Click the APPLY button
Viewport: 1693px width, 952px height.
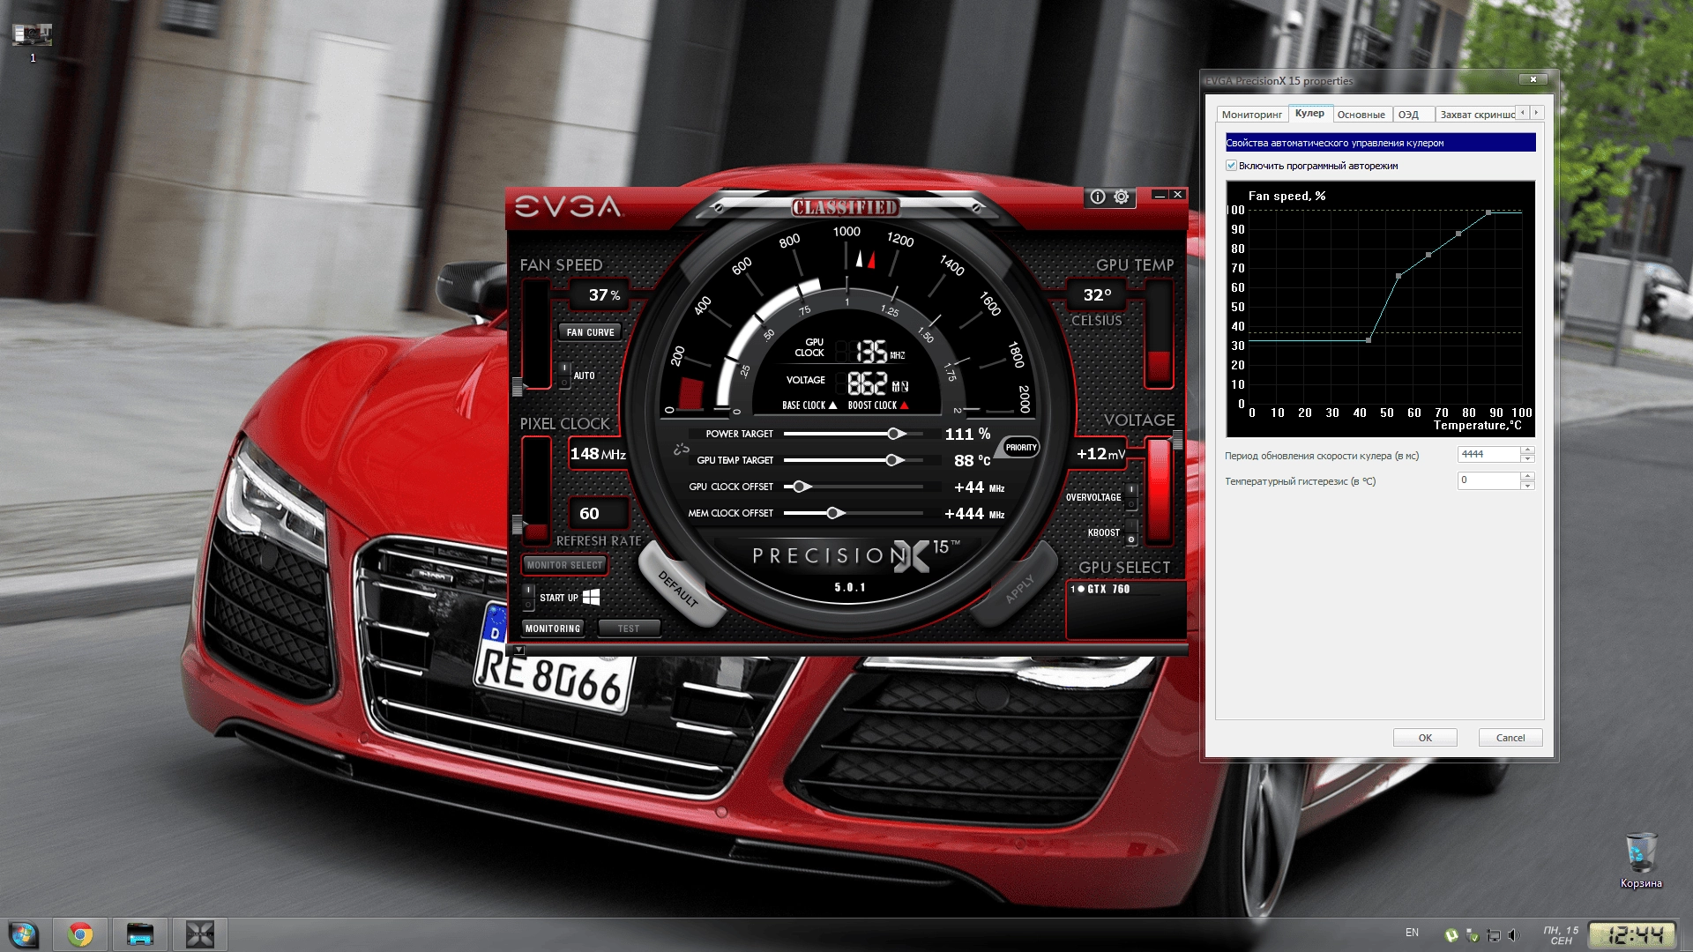1018,587
